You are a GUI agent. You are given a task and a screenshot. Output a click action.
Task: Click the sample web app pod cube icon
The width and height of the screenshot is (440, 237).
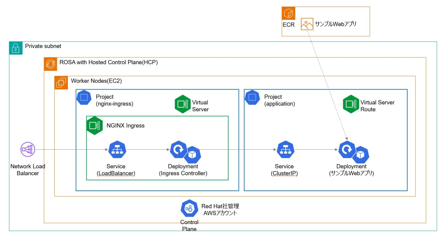tap(360, 155)
